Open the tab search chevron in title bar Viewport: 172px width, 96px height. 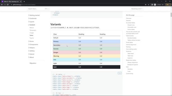[x=157, y=1]
